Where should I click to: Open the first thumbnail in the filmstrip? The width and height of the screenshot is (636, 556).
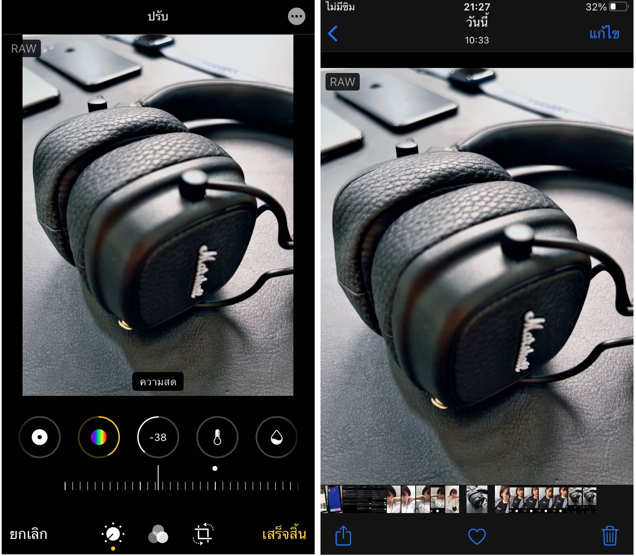324,499
